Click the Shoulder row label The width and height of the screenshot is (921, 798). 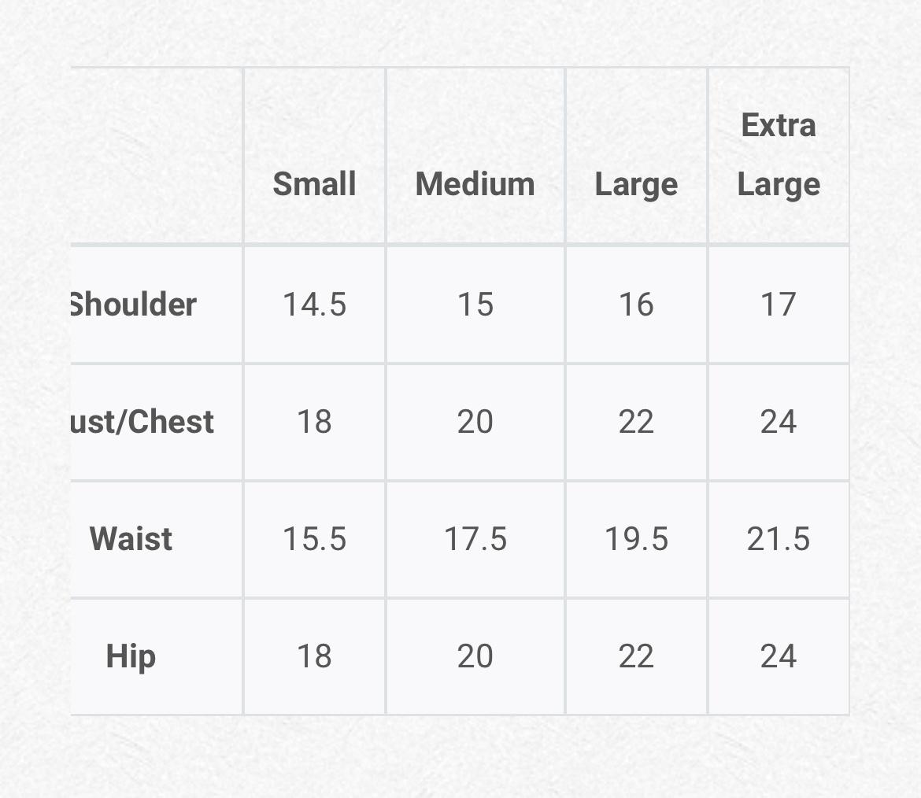pos(132,305)
